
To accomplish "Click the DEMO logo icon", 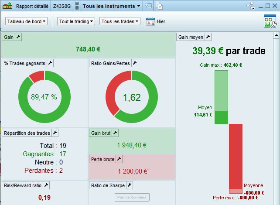I will point(7,6).
